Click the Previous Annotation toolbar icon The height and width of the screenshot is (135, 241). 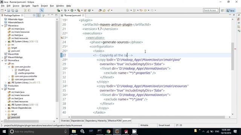coord(134,10)
